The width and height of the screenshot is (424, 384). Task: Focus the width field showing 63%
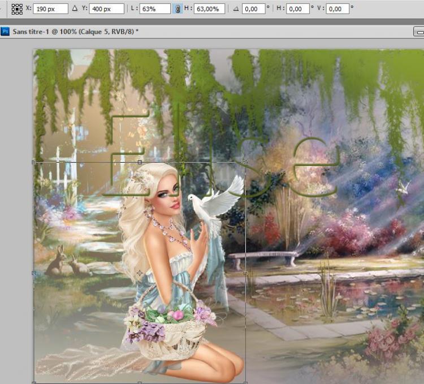point(155,9)
